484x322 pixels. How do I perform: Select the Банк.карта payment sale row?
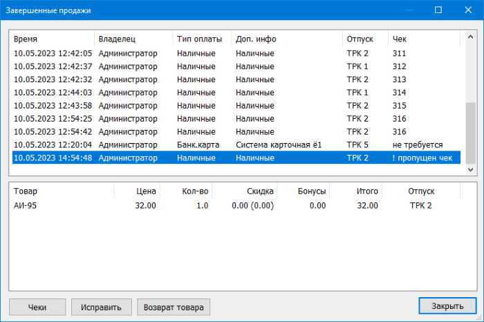[x=235, y=145]
